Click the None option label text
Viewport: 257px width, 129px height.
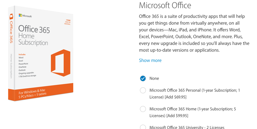tap(154, 78)
